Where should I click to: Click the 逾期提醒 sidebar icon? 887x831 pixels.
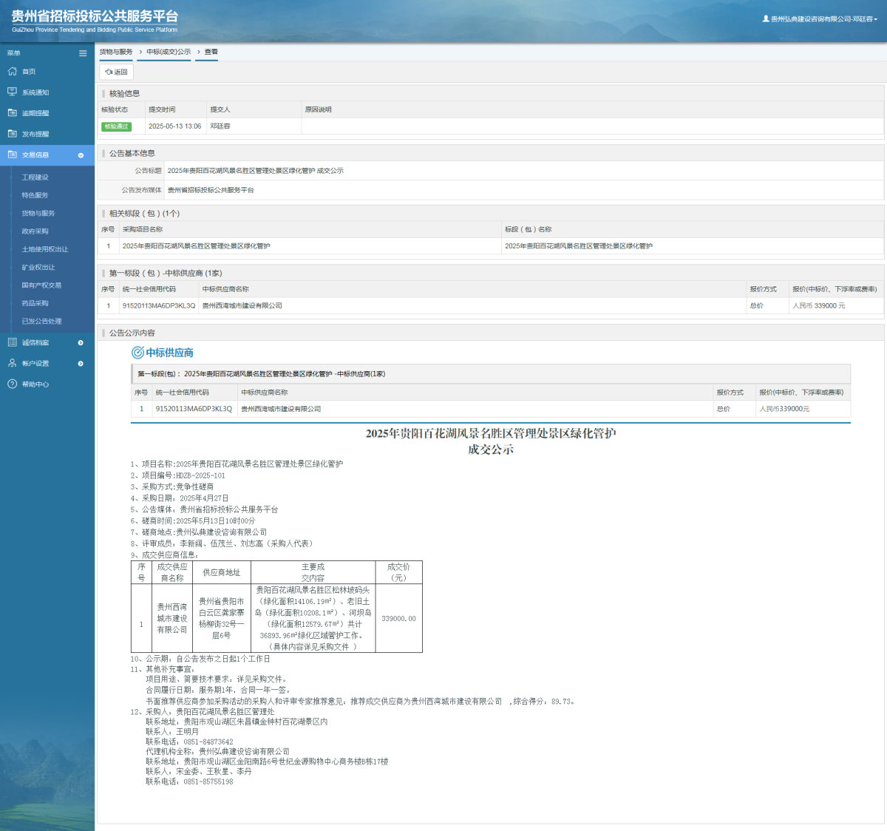[x=12, y=113]
